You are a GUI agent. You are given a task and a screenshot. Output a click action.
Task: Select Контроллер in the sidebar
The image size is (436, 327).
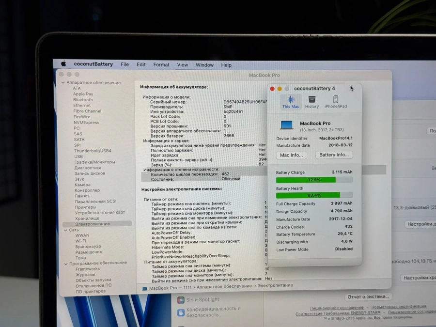[x=87, y=190]
